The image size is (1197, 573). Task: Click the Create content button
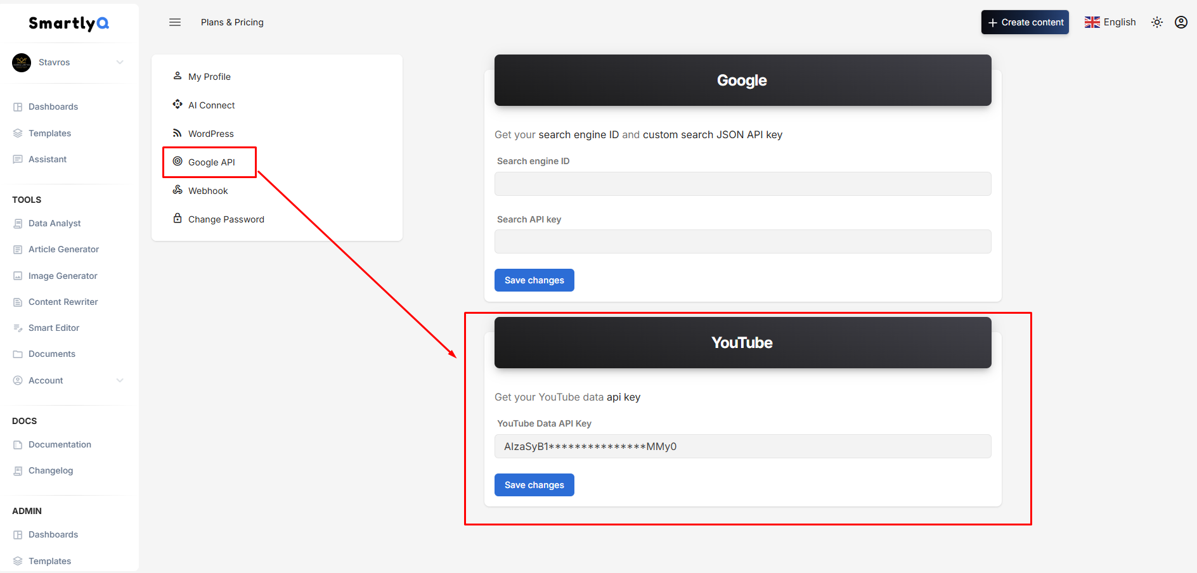tap(1025, 22)
